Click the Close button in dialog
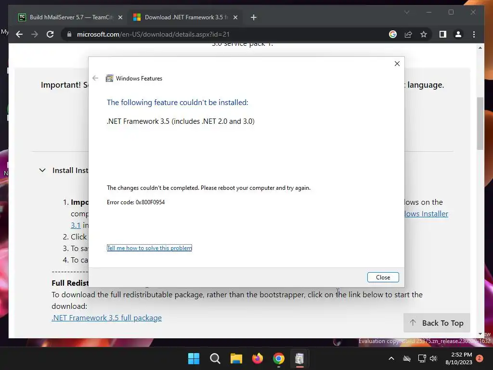493x370 pixels. tap(383, 277)
